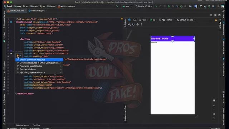Click the pan hand icon in preview
Screen dimensions: 229x129
click(x=214, y=100)
